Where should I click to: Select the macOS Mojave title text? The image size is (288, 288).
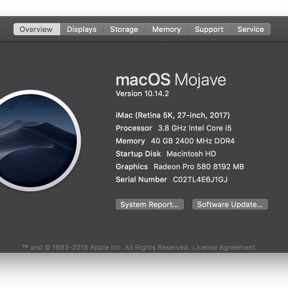coord(170,80)
